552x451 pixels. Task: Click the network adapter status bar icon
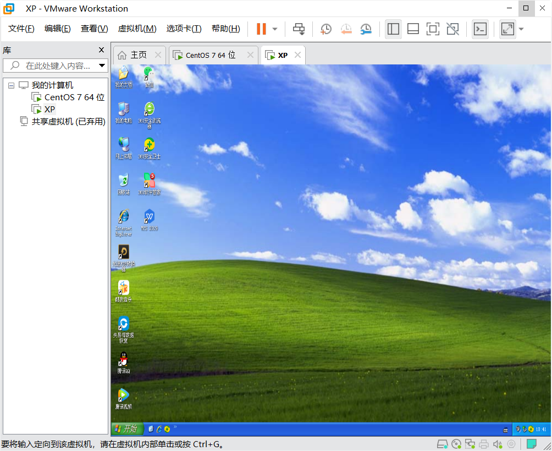pyautogui.click(x=470, y=444)
